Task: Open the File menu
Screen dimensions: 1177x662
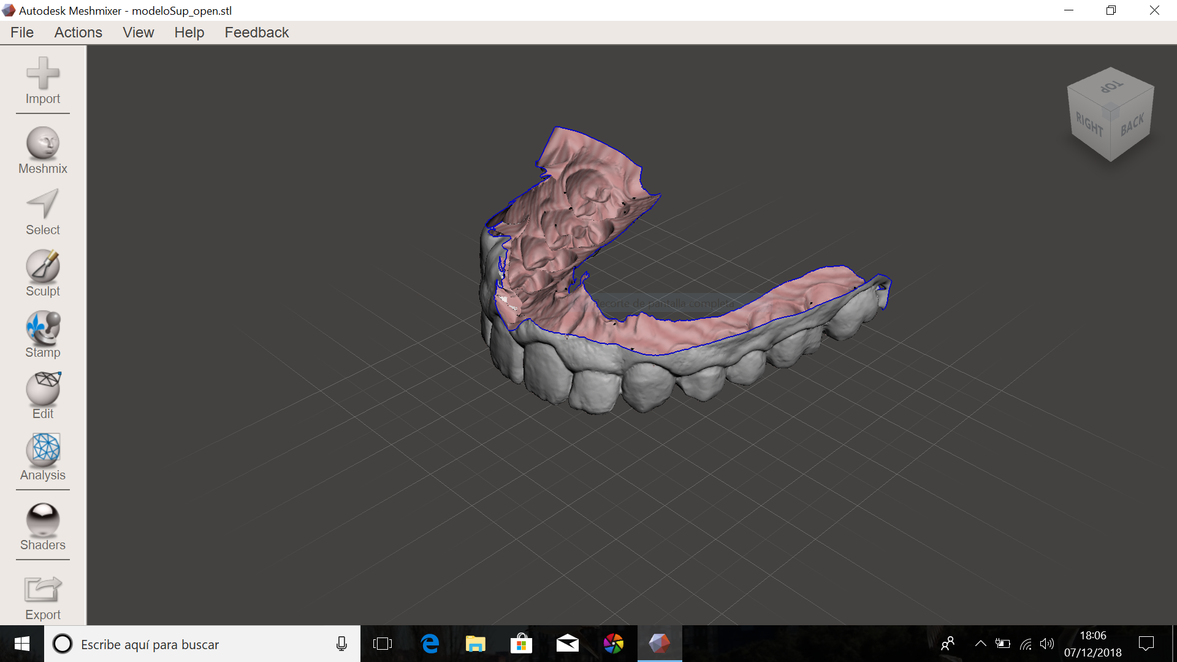Action: (x=22, y=32)
